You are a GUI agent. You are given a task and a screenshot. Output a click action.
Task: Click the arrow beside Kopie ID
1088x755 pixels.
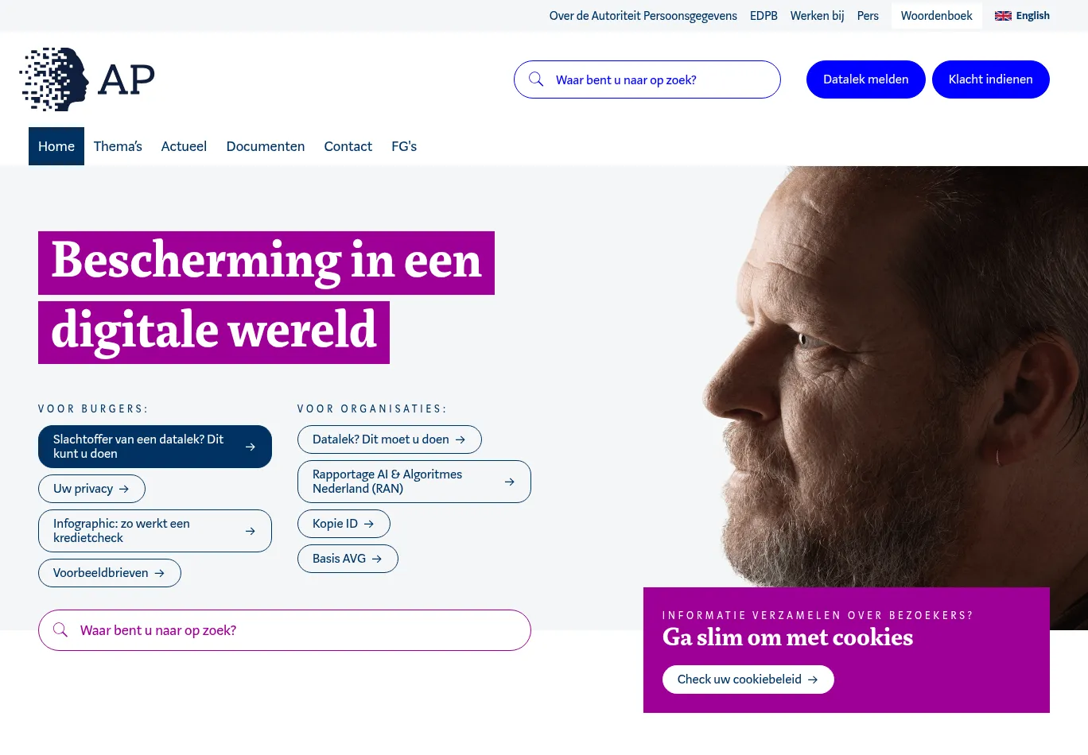coord(369,524)
